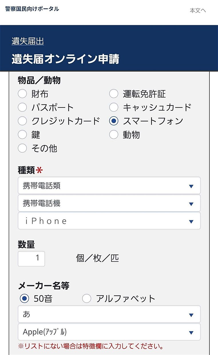This screenshot has height=355, width=218.
Task: Choose パスポート as the lost item
Action: (22, 107)
